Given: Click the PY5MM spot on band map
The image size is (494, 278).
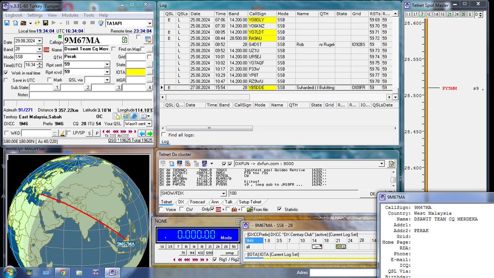Looking at the screenshot, I should pyautogui.click(x=450, y=88).
